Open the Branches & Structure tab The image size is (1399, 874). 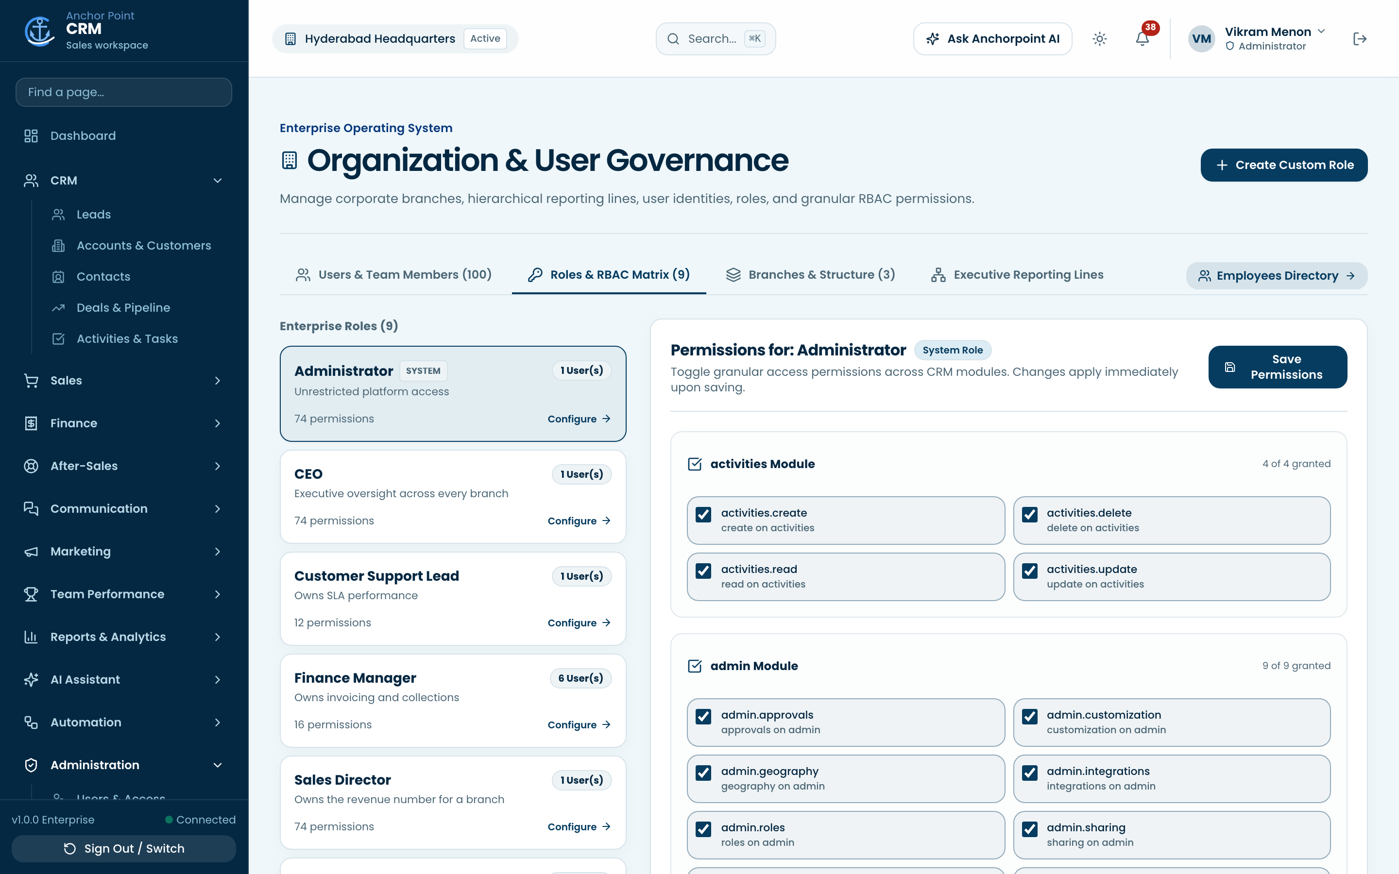point(810,275)
